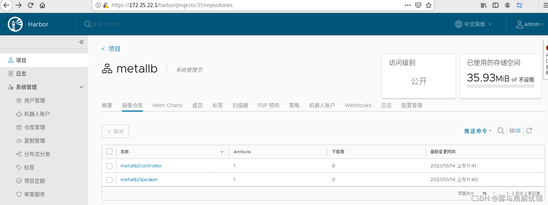The image size is (548, 205).
Task: Open the Webhooks tab
Action: (358, 105)
